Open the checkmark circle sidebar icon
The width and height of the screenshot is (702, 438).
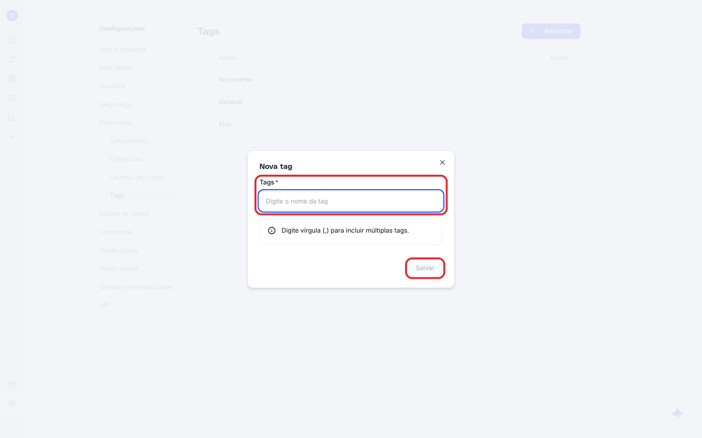(x=12, y=40)
